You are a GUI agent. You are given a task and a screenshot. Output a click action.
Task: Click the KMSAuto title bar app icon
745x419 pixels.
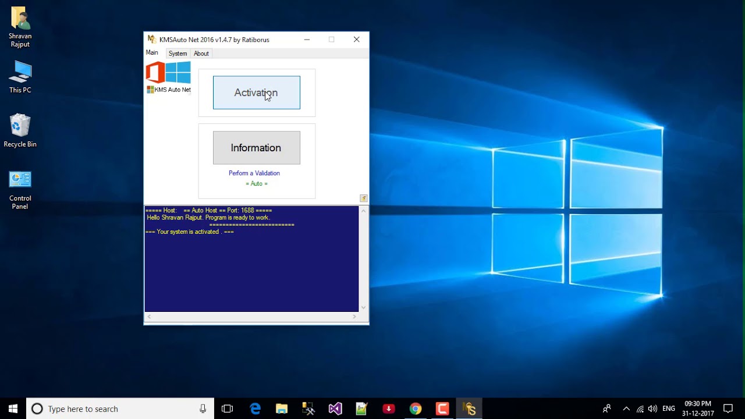coord(152,40)
